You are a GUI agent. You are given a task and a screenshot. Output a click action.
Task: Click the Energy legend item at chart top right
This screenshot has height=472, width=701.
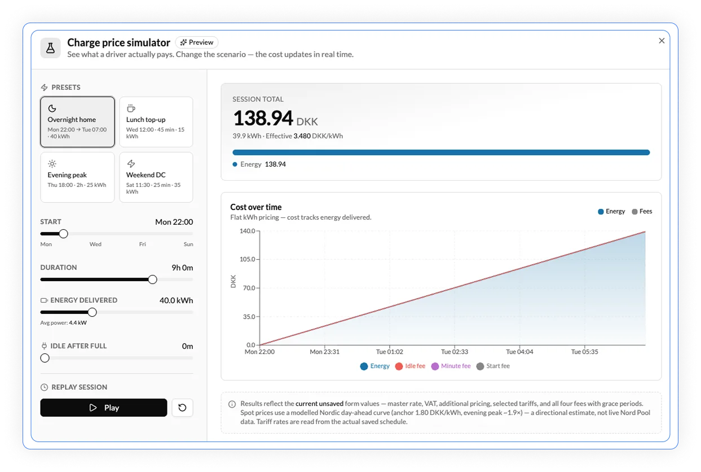611,212
